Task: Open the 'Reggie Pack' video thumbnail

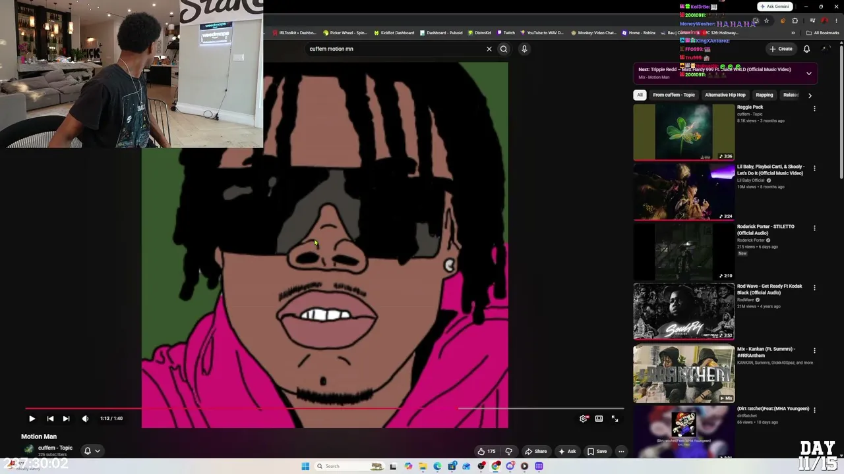Action: click(x=684, y=132)
